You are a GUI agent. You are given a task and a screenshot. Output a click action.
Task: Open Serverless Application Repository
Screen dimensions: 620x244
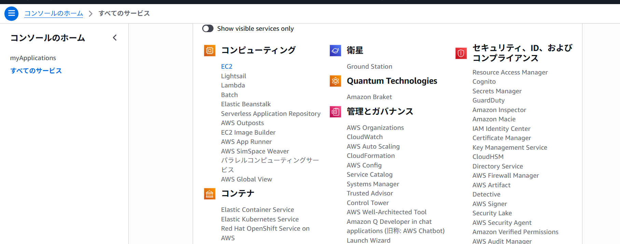[271, 114]
